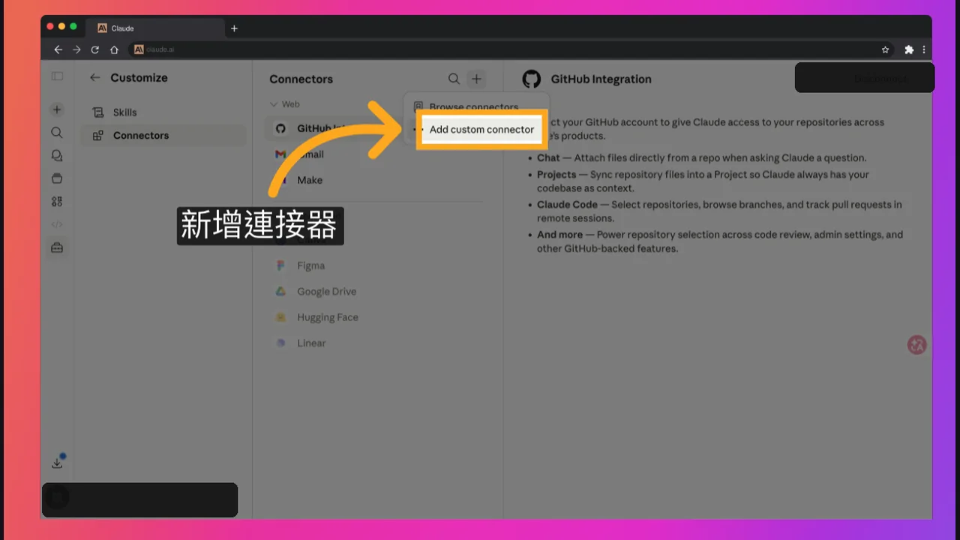Click the Connectors column heading
The image size is (960, 540).
[301, 79]
